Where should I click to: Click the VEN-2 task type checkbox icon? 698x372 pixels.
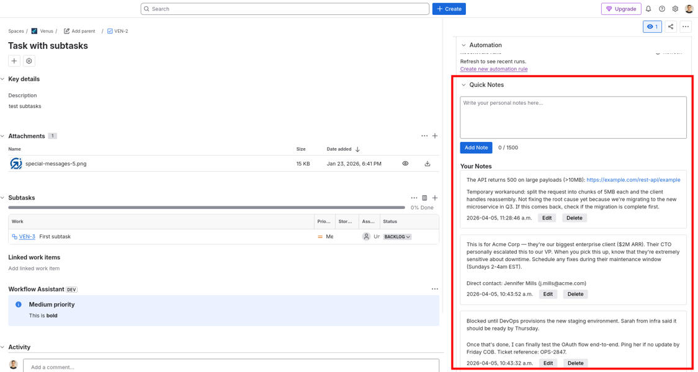(110, 31)
